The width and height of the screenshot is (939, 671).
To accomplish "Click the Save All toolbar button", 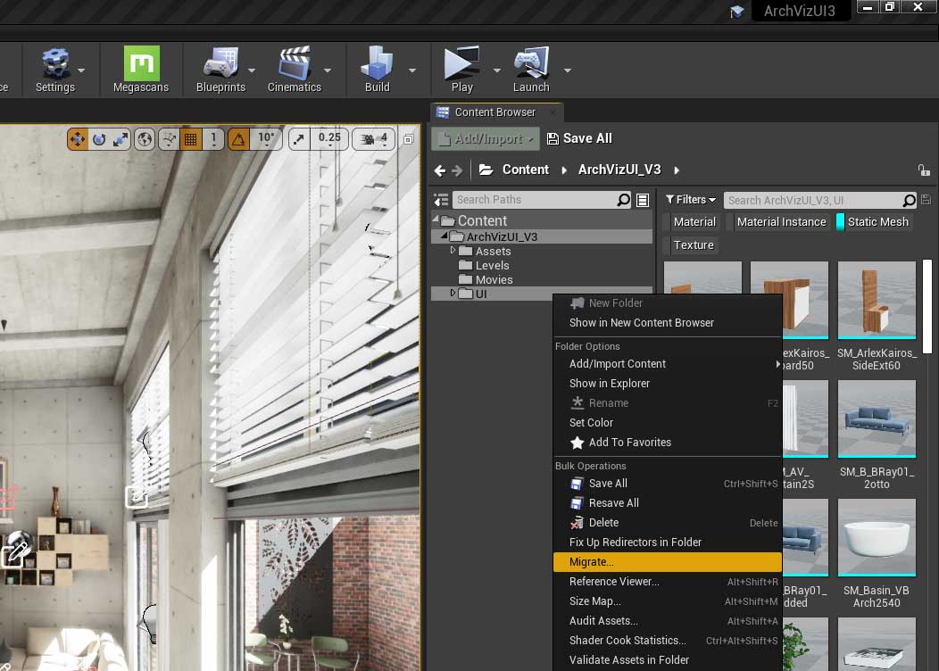I will (579, 139).
